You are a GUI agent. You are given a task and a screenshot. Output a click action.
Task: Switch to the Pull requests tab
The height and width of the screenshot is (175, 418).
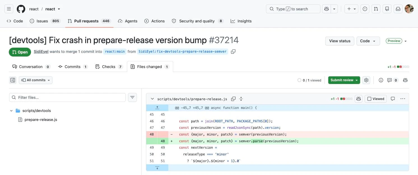pos(89,21)
